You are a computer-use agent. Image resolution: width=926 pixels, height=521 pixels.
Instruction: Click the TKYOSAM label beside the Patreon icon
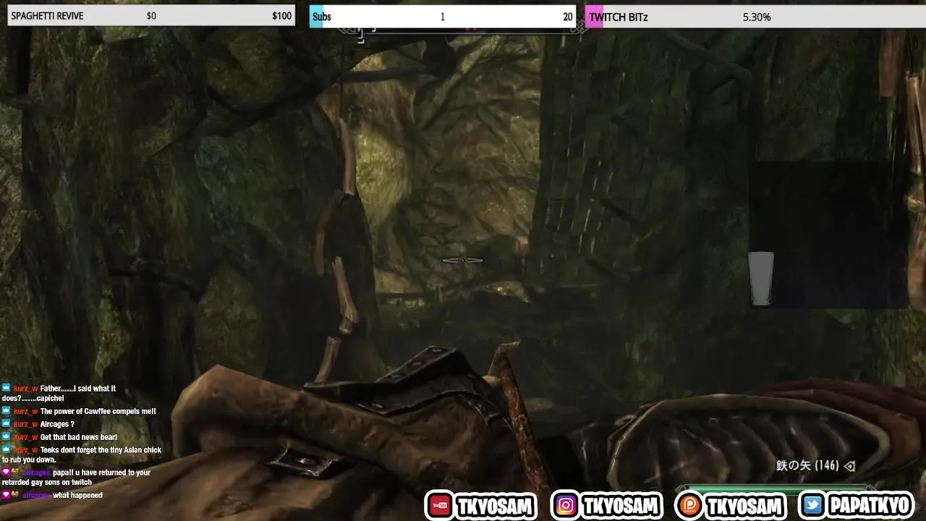pyautogui.click(x=745, y=506)
